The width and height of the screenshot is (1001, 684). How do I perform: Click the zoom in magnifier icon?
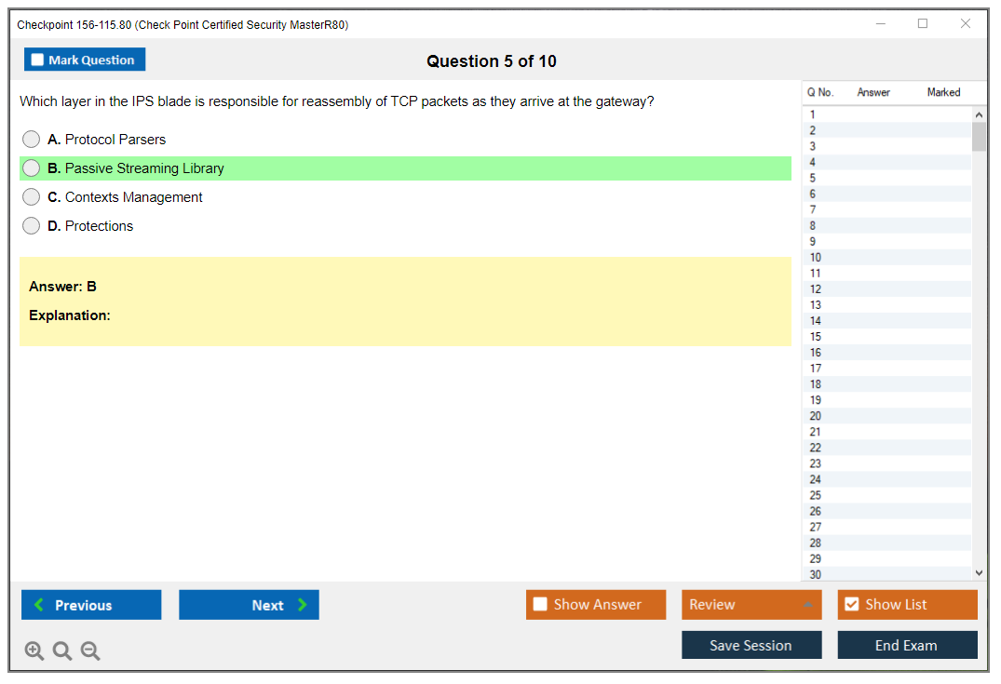click(x=34, y=651)
